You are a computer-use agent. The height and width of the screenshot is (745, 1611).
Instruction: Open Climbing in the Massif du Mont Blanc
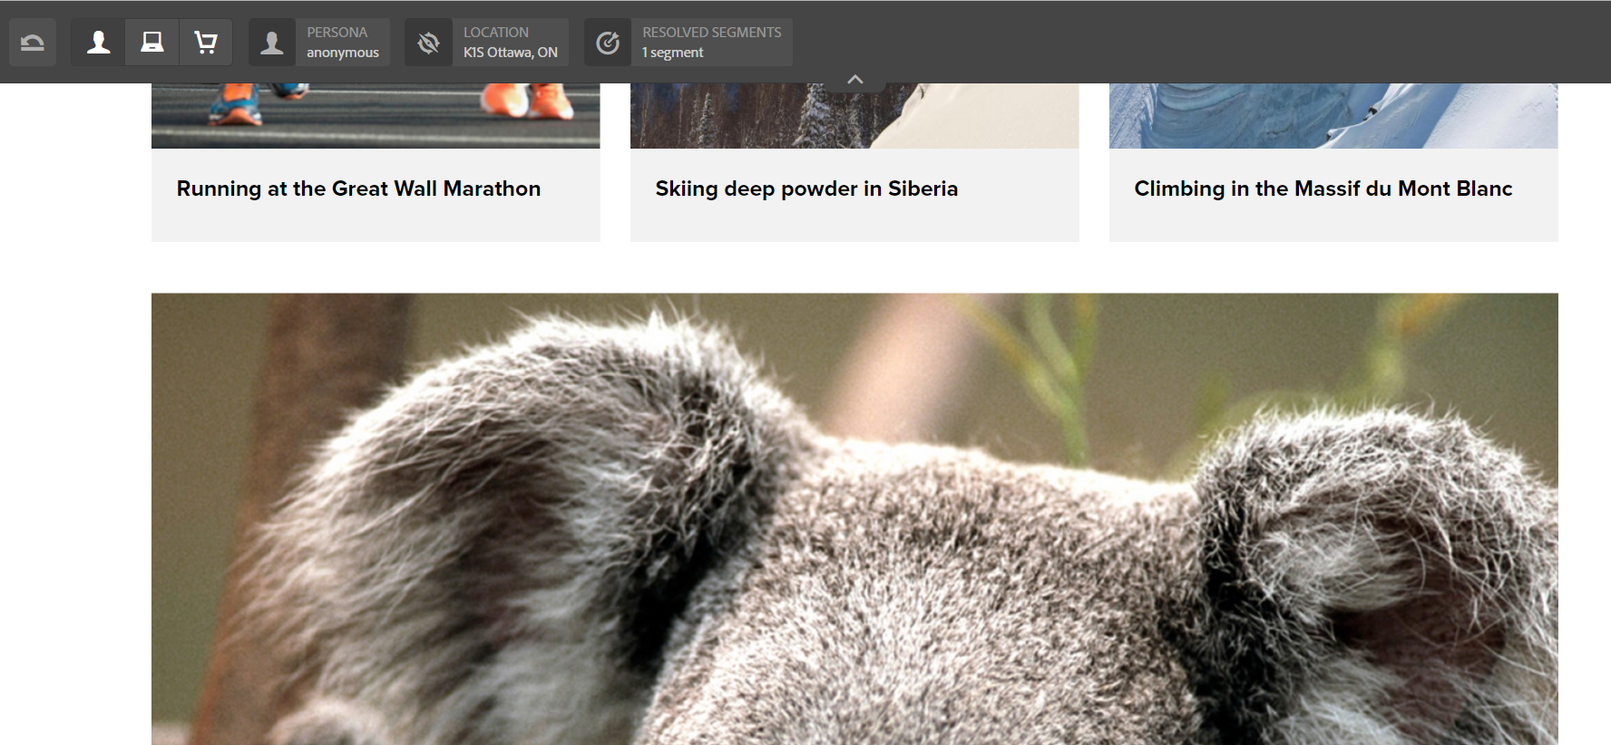tap(1323, 189)
